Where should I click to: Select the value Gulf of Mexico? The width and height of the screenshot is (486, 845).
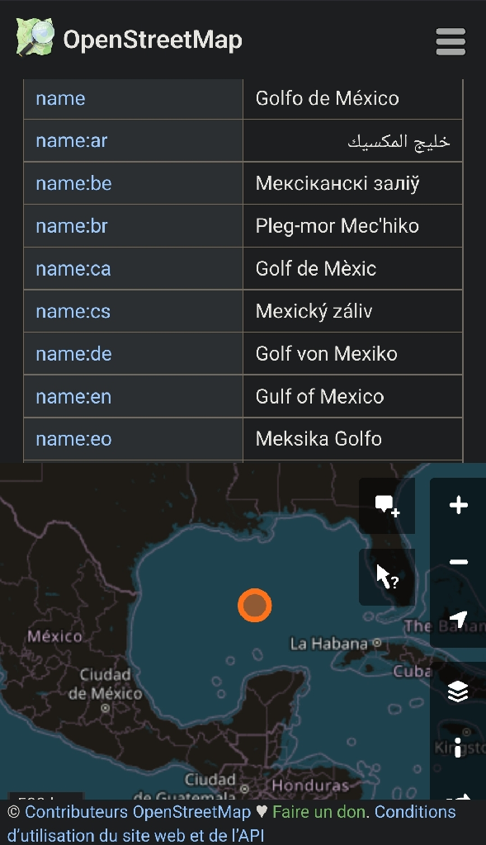pyautogui.click(x=320, y=397)
